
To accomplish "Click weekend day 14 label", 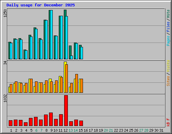I will [x=76, y=130].
